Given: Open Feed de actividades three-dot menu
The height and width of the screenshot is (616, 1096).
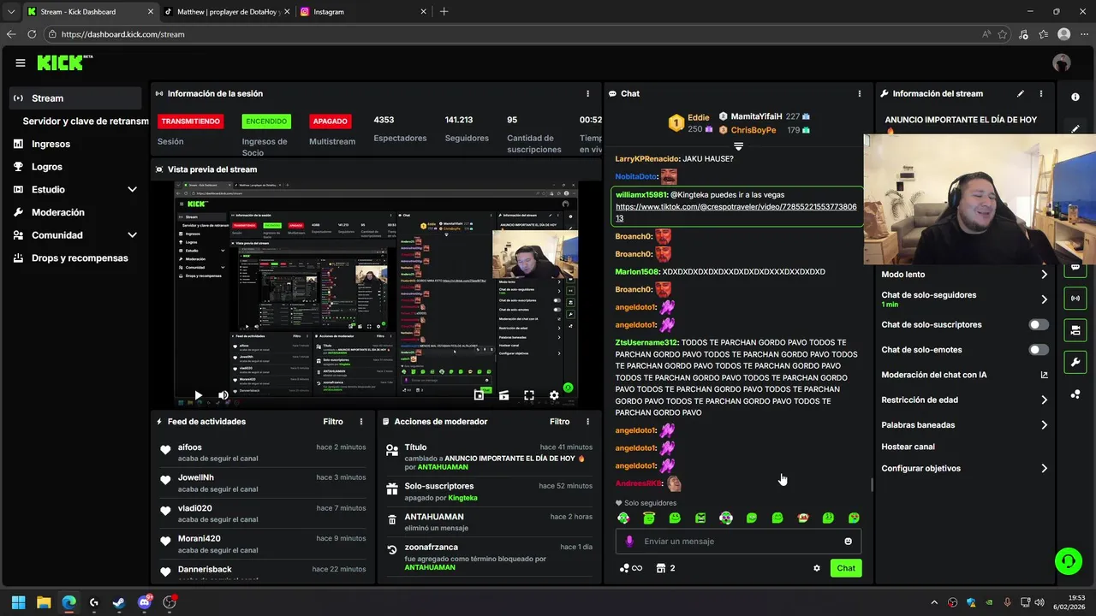Looking at the screenshot, I should (x=361, y=422).
